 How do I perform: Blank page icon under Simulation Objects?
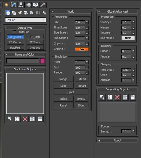tap(40, 119)
